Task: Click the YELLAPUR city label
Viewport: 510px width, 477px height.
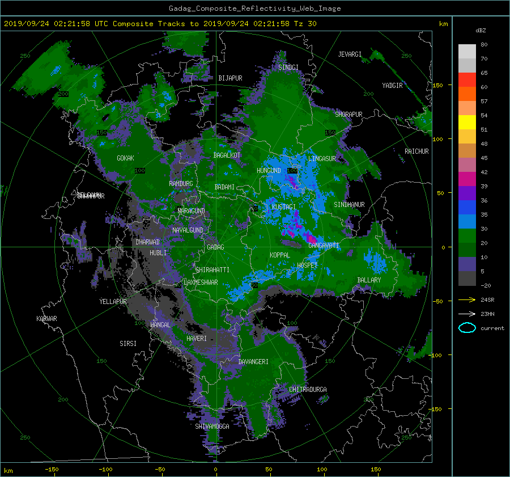Action: tap(113, 302)
